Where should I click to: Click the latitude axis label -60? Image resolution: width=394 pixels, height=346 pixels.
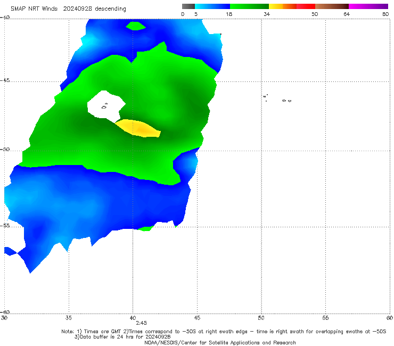[5, 312]
